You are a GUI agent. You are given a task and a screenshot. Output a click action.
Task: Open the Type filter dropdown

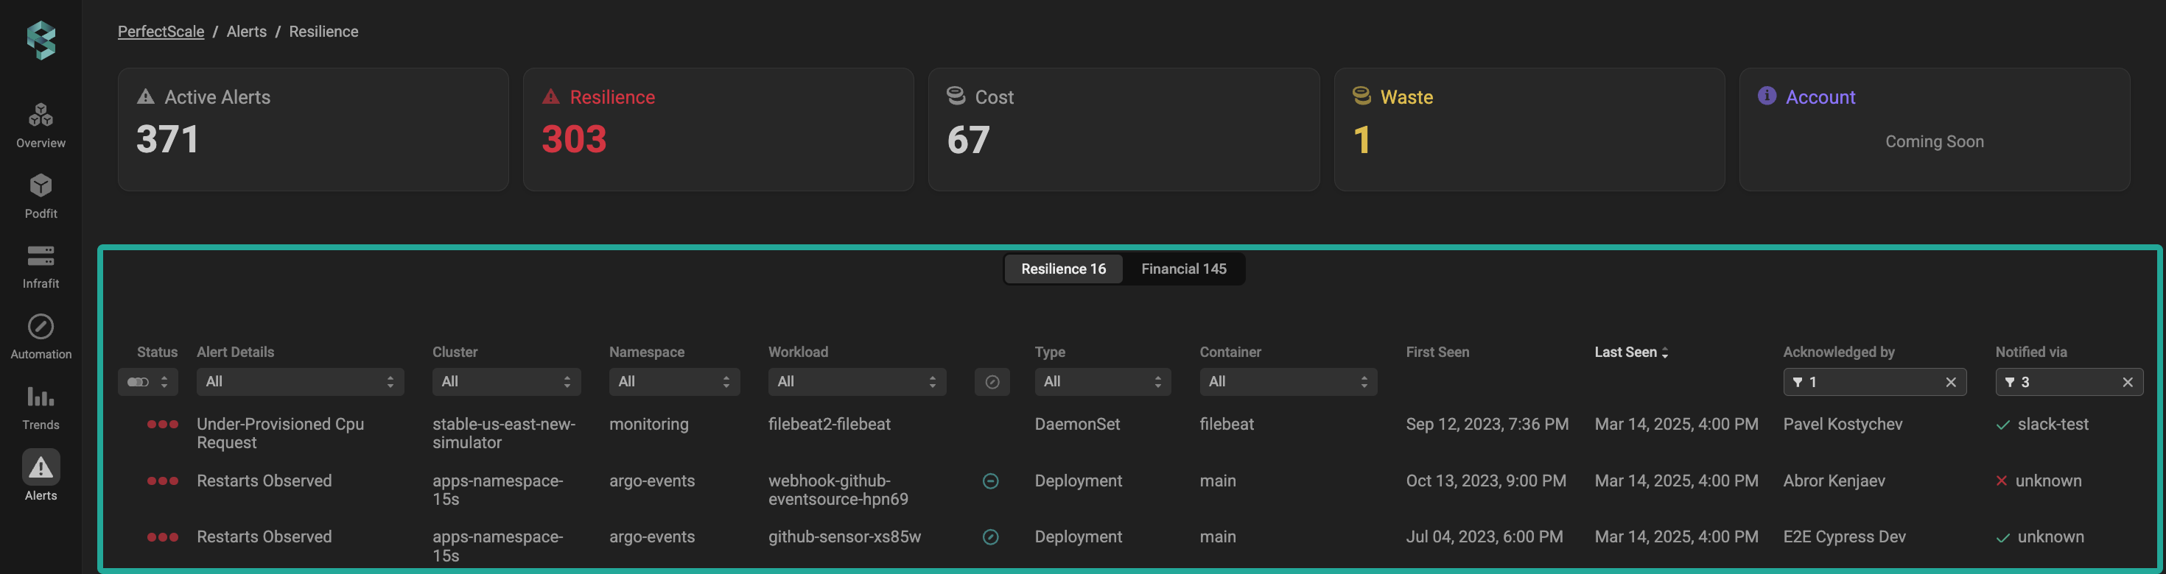[1102, 381]
